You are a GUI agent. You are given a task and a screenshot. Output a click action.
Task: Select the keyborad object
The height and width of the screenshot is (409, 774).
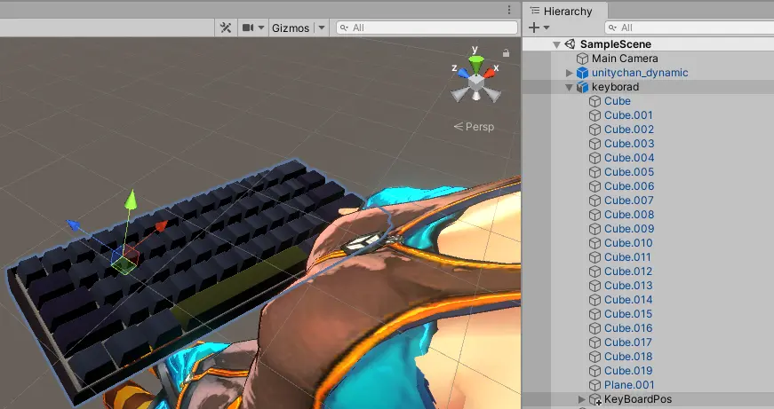(x=615, y=87)
